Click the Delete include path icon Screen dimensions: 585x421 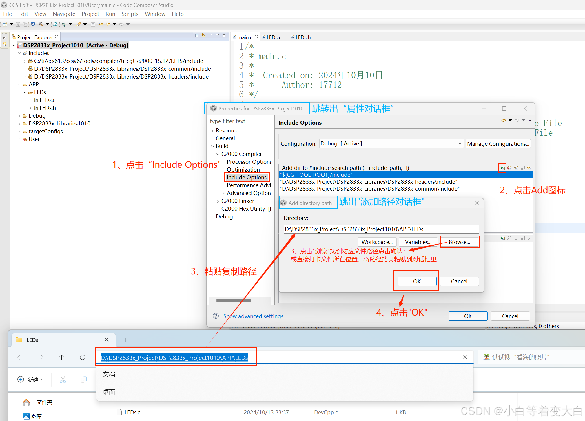tap(509, 168)
